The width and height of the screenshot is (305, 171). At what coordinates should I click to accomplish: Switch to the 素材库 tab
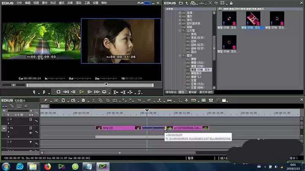pyautogui.click(x=193, y=92)
